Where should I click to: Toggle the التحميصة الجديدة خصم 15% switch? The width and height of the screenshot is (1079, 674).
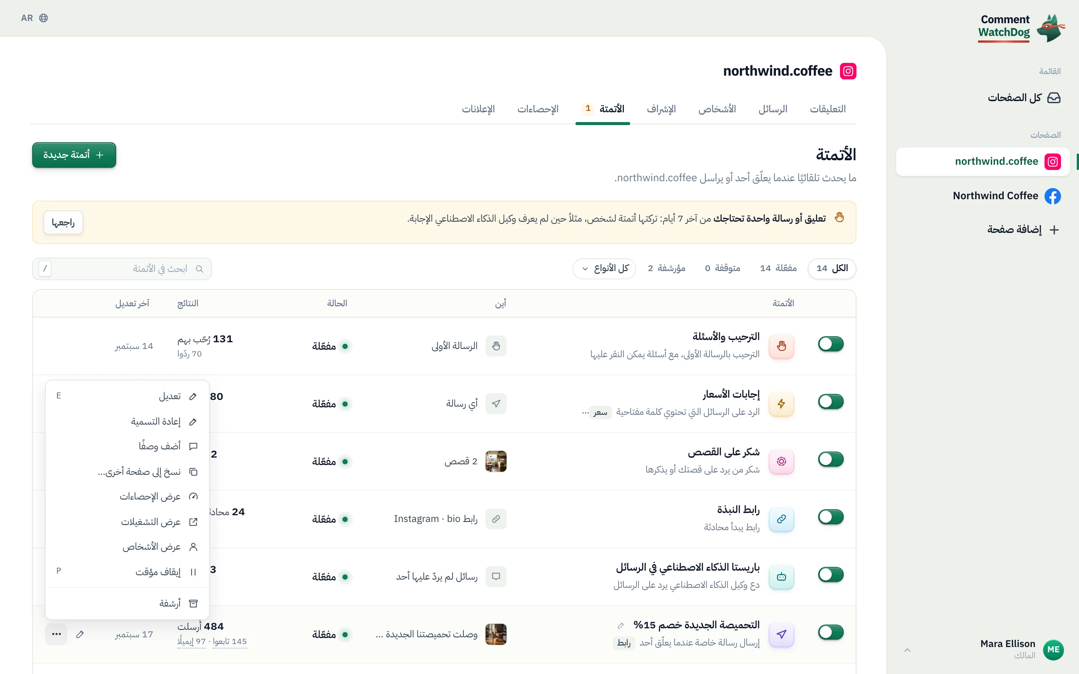[x=831, y=632]
